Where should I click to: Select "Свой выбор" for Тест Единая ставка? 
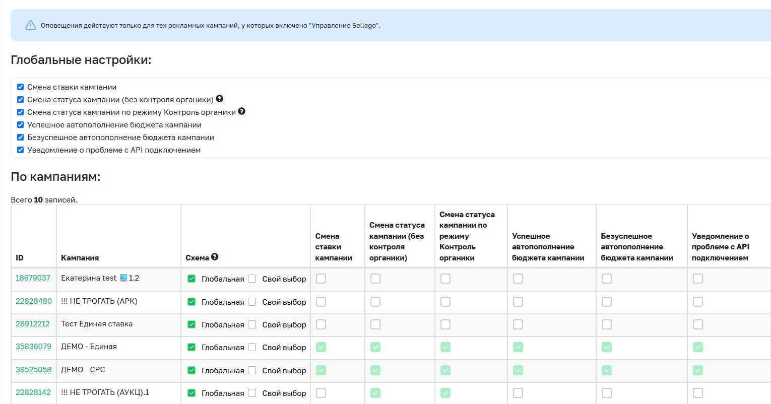252,324
